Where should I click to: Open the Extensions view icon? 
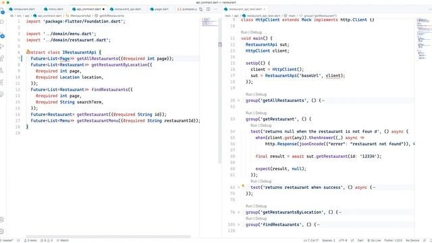pos(2,59)
